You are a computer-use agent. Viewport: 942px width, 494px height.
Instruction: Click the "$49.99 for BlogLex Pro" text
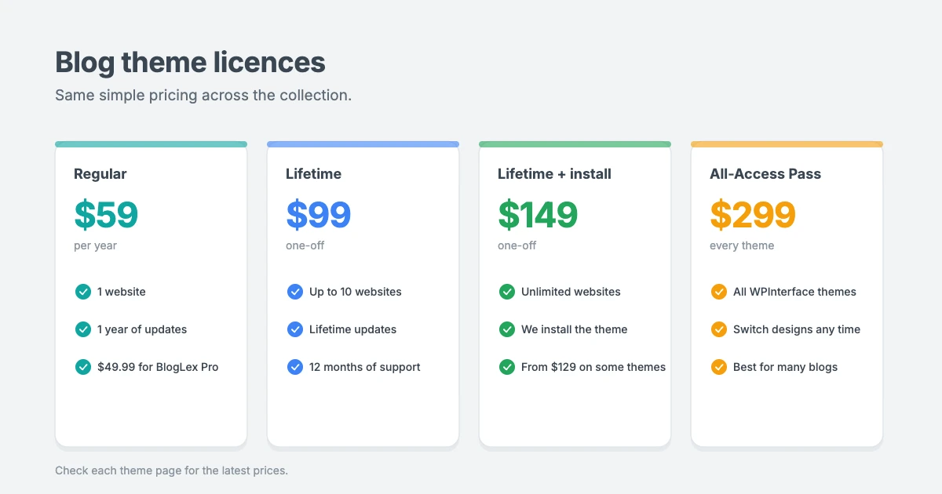[x=158, y=367]
